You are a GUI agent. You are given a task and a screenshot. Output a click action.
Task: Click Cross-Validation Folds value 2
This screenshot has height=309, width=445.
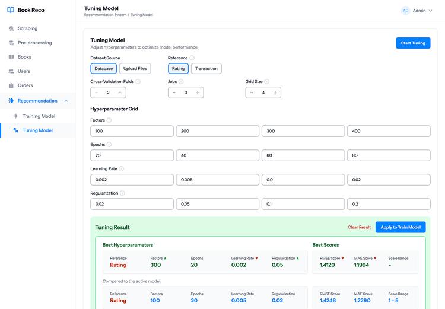108,93
